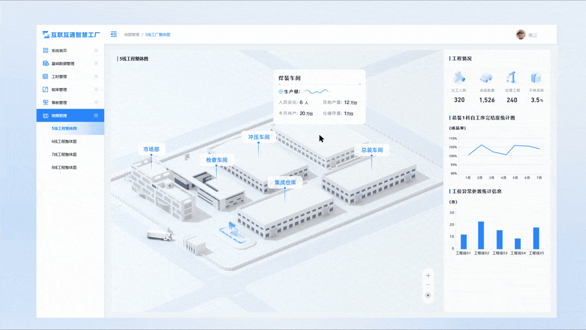Screen dimensions: 586x330
Task: Click the 基础数据管理 database icon
Action: point(46,63)
